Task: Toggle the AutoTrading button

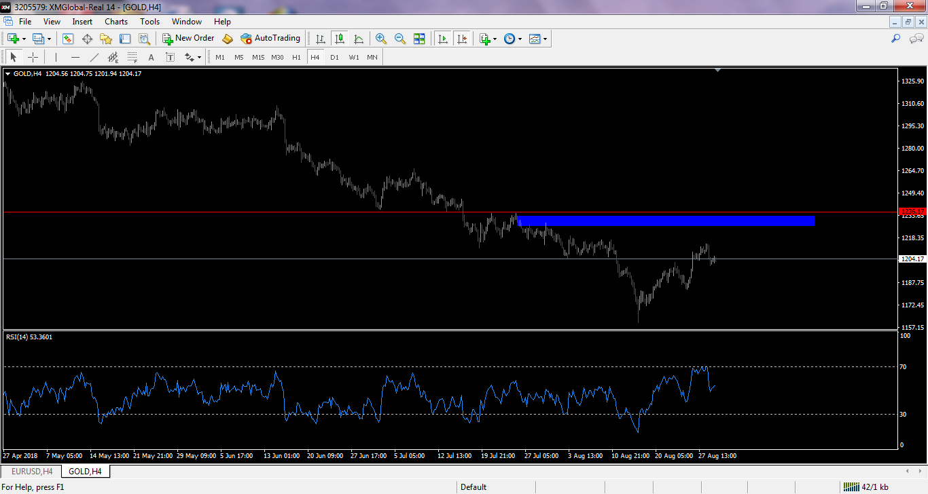Action: pyautogui.click(x=270, y=39)
